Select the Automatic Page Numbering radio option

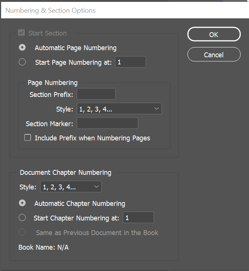point(22,48)
